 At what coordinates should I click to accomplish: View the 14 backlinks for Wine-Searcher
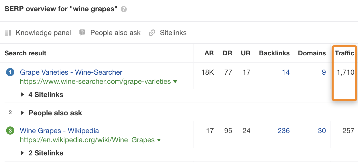tap(286, 72)
